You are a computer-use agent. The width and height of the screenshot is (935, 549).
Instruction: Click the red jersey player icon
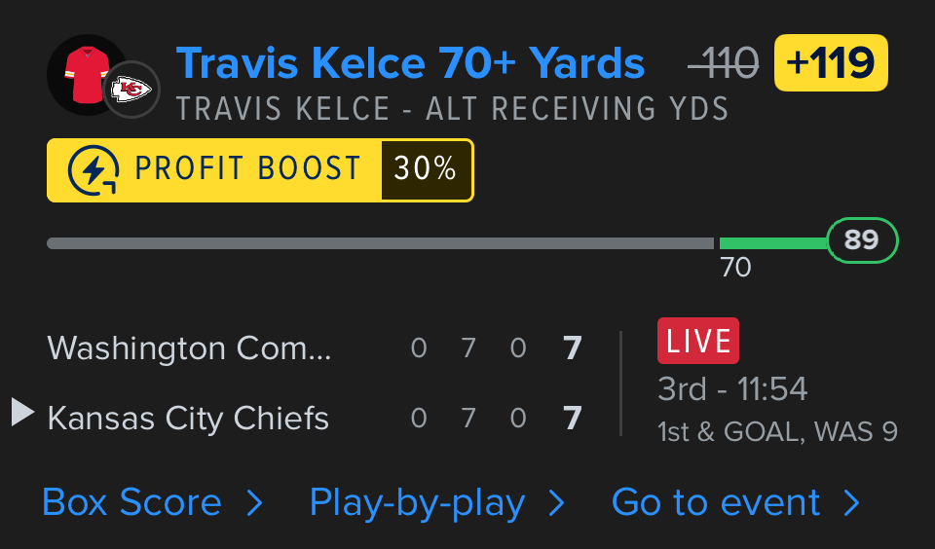click(x=84, y=73)
